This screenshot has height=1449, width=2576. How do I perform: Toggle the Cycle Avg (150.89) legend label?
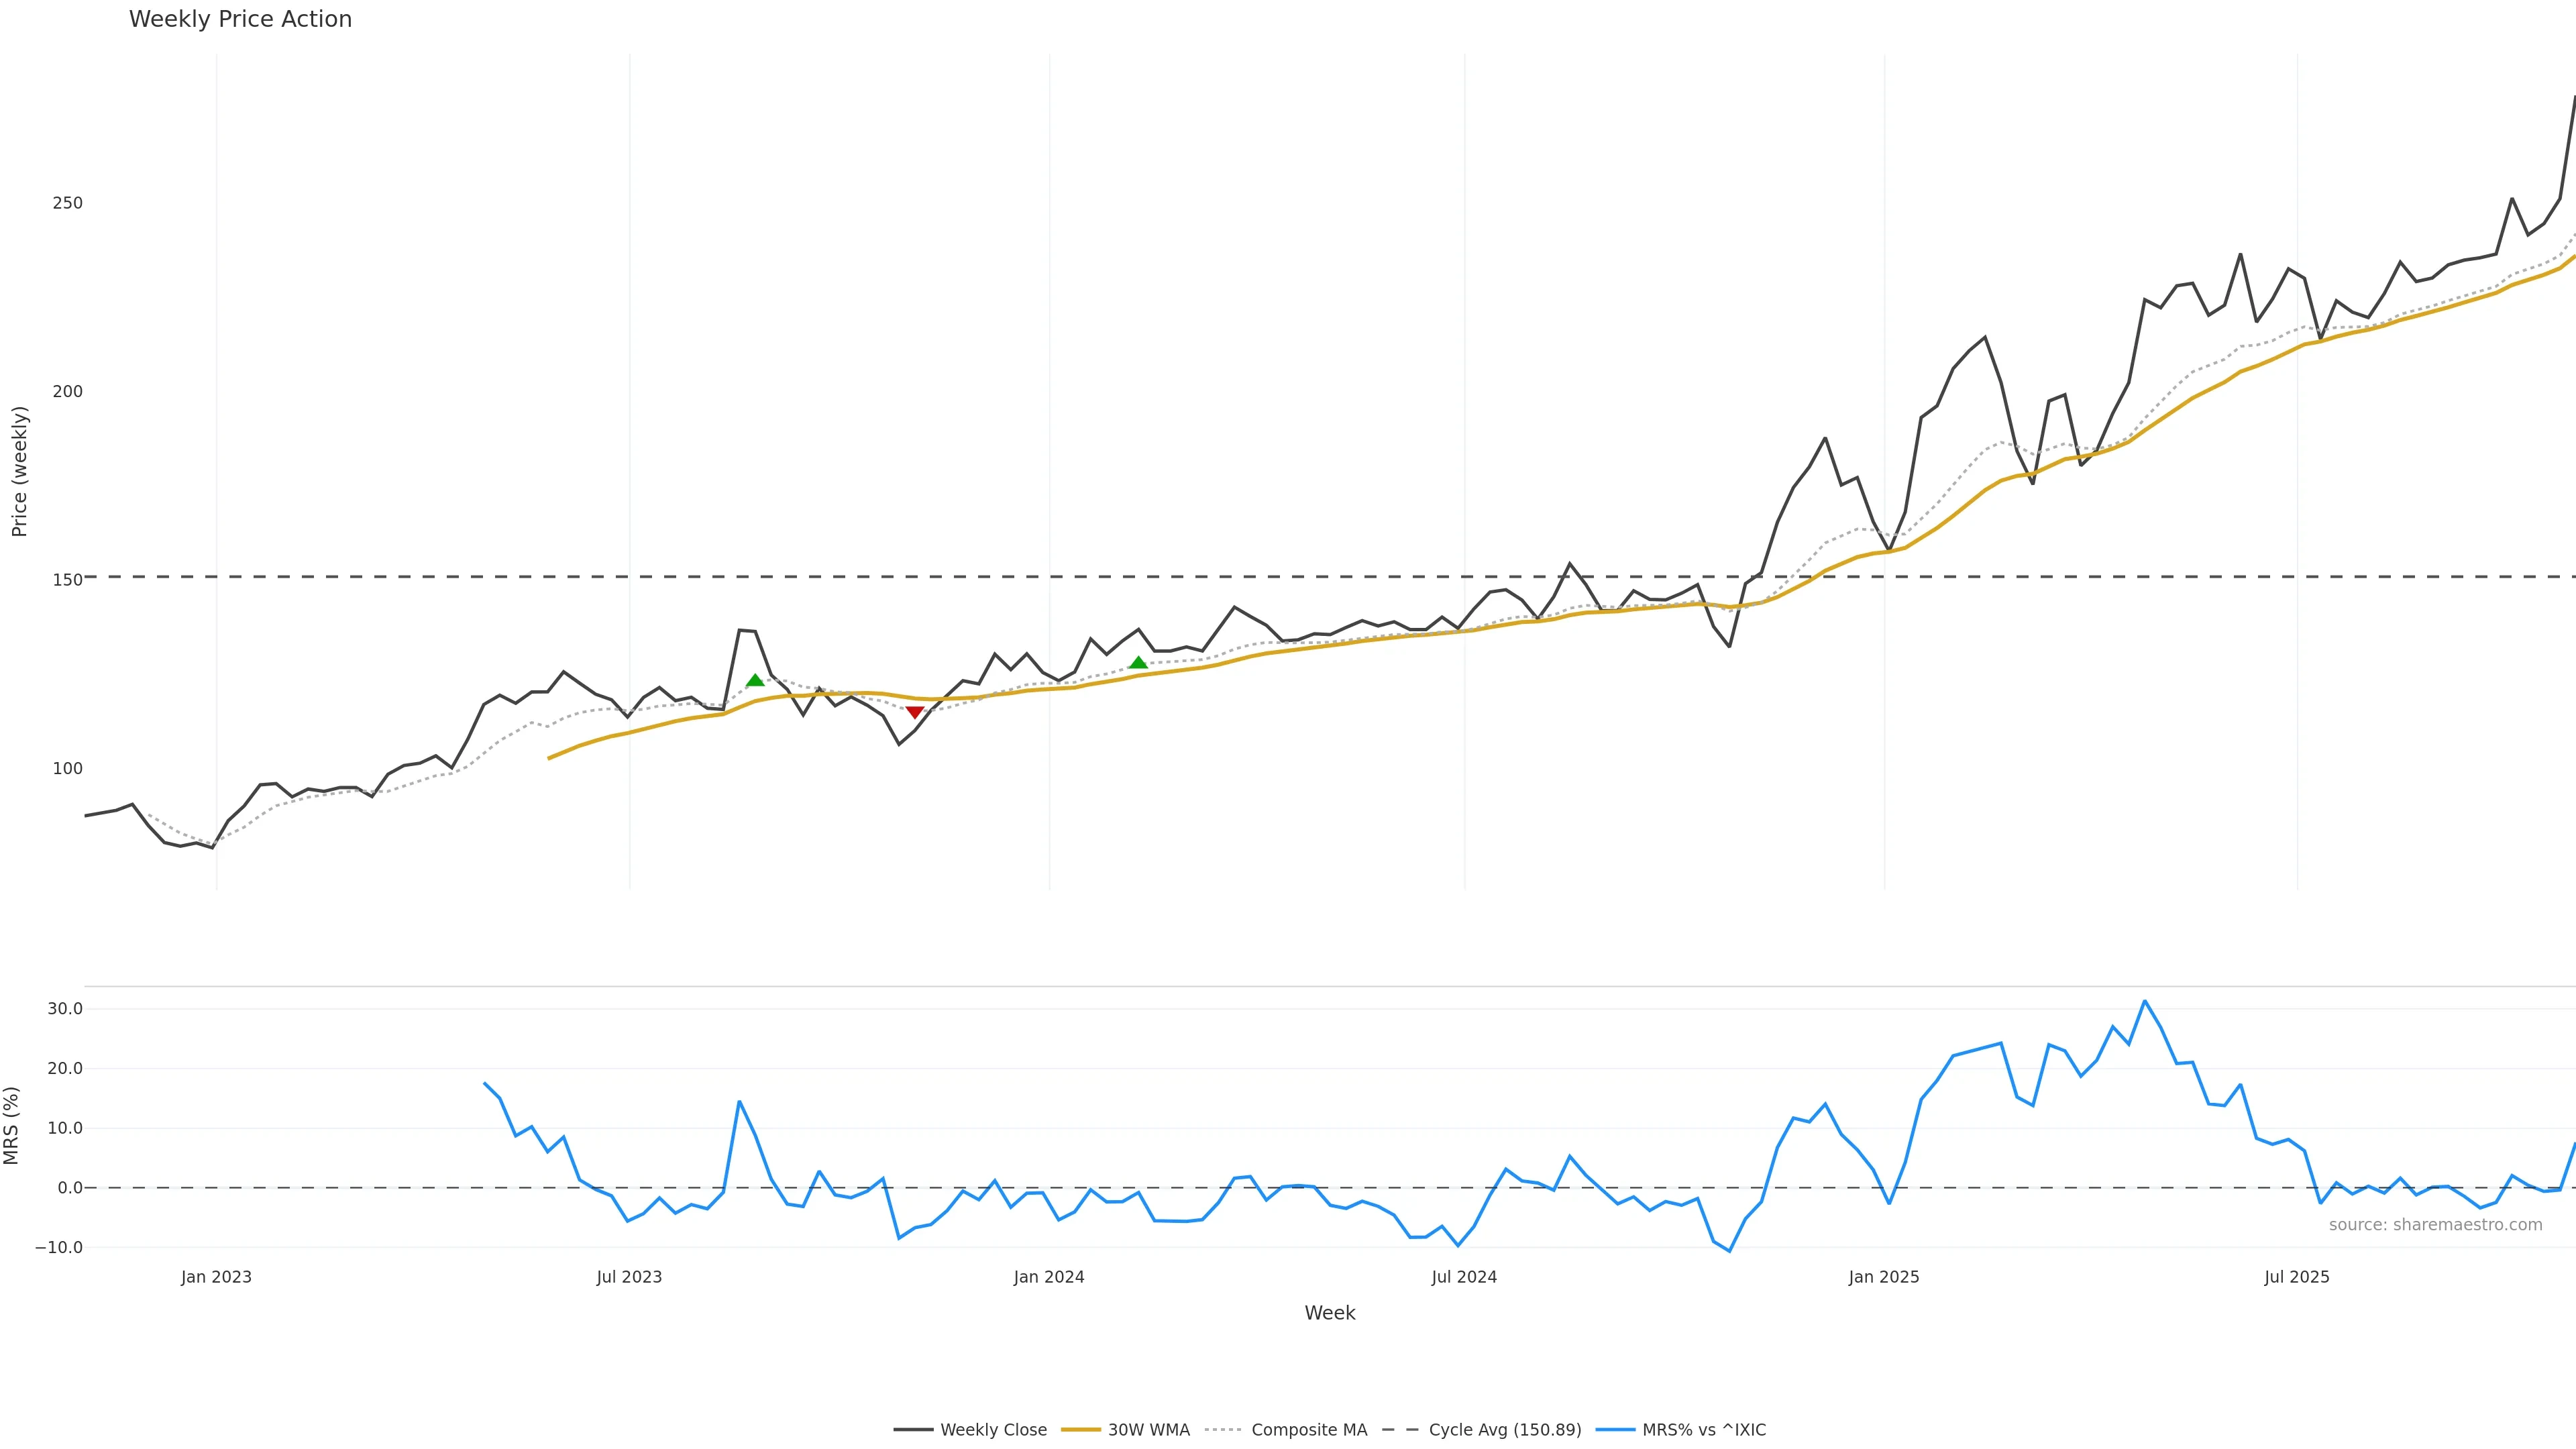pos(1504,1430)
